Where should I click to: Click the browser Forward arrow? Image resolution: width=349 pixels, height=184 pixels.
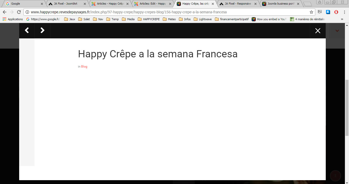click(11, 12)
